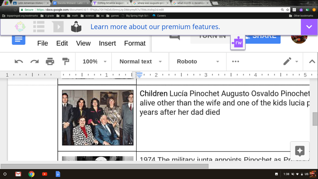This screenshot has height=179, width=318.
Task: Open the Other bookmarks folder
Action: click(x=301, y=15)
